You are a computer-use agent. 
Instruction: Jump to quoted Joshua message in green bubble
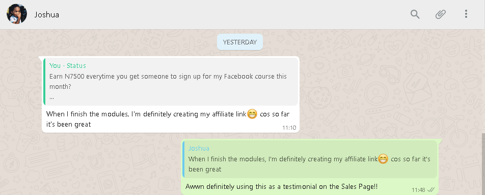click(x=310, y=159)
